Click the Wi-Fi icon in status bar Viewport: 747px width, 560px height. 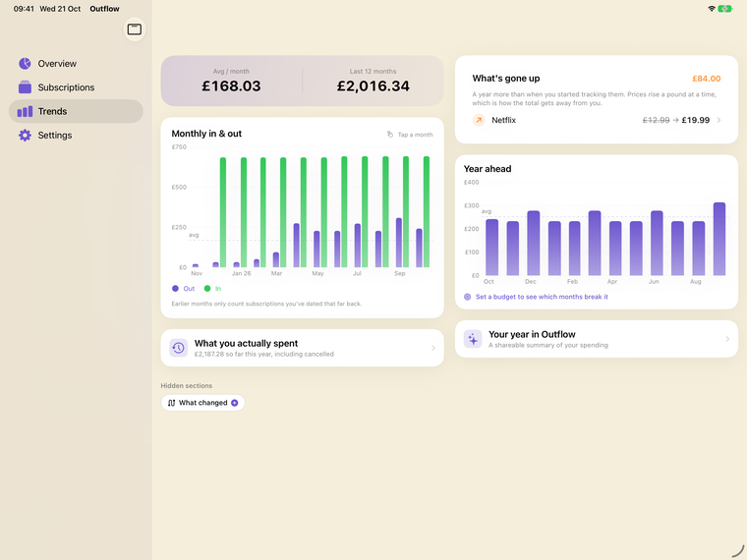coord(712,9)
